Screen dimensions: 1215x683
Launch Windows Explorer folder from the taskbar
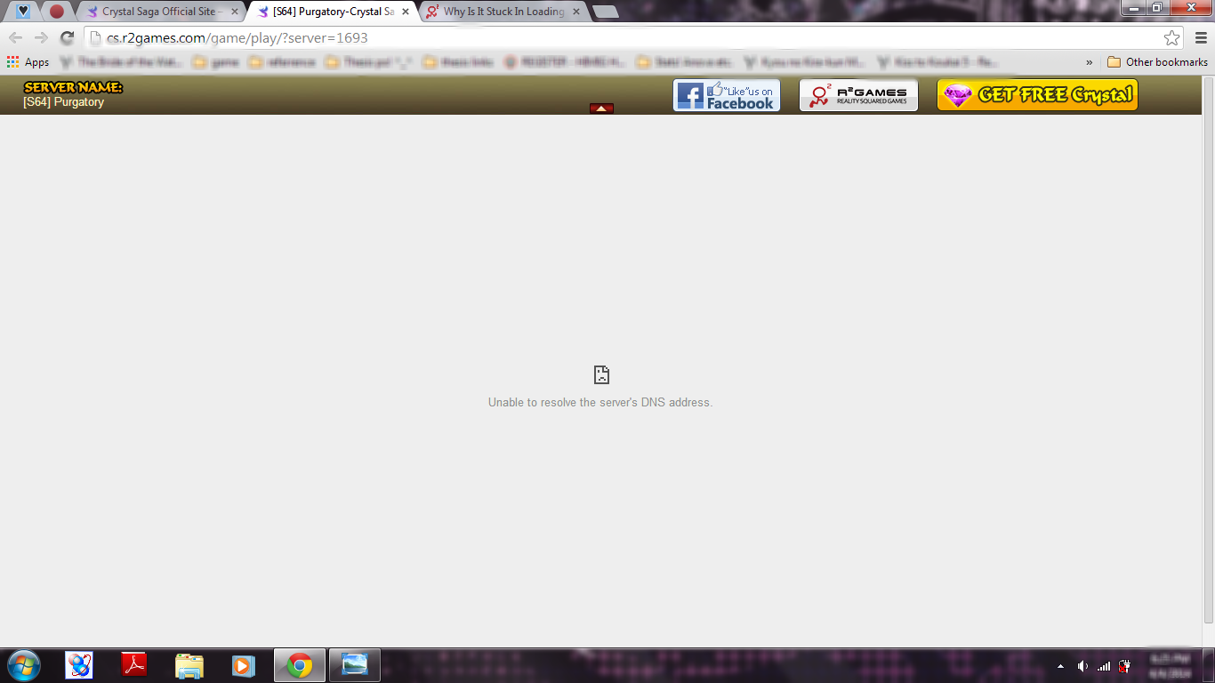point(189,665)
